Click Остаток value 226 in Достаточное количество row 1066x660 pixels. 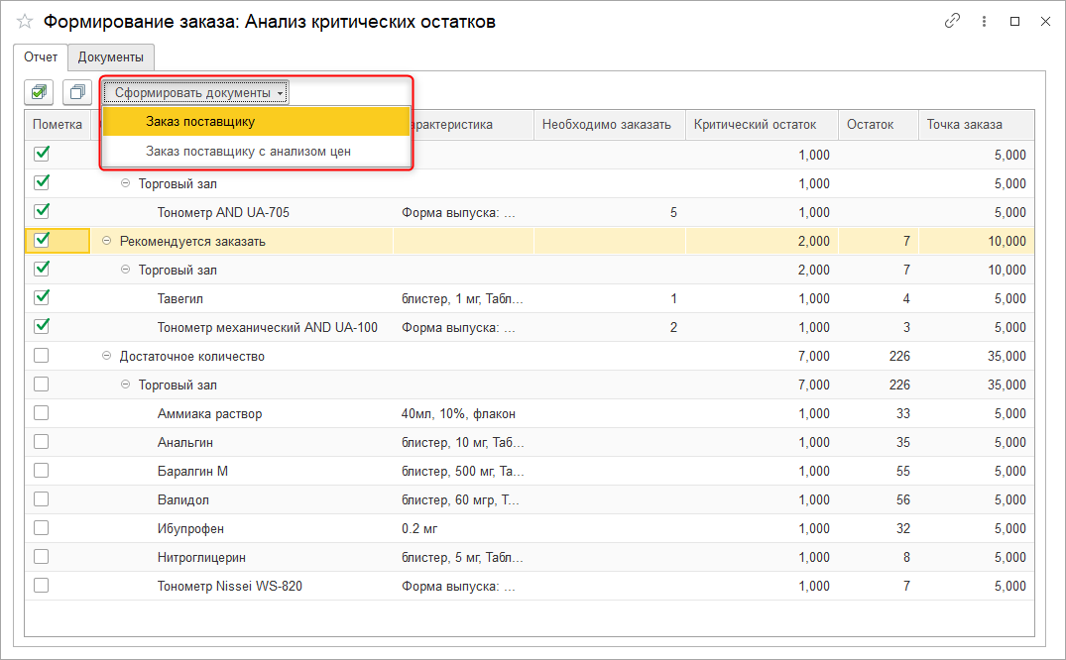[899, 356]
